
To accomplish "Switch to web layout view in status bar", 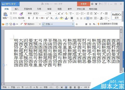I will tap(75, 87).
